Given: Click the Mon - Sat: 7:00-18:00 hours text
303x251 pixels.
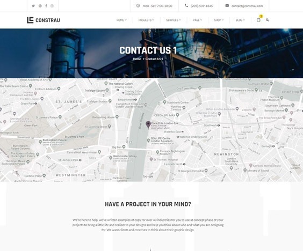Looking at the screenshot, I should [x=157, y=6].
